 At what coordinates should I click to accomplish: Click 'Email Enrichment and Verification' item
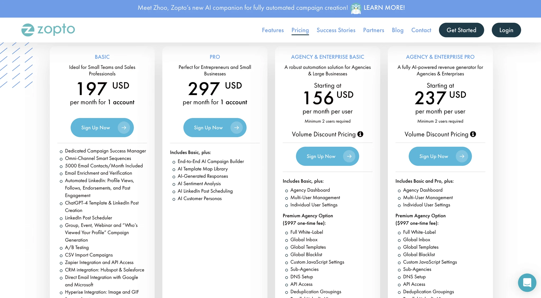pyautogui.click(x=99, y=173)
